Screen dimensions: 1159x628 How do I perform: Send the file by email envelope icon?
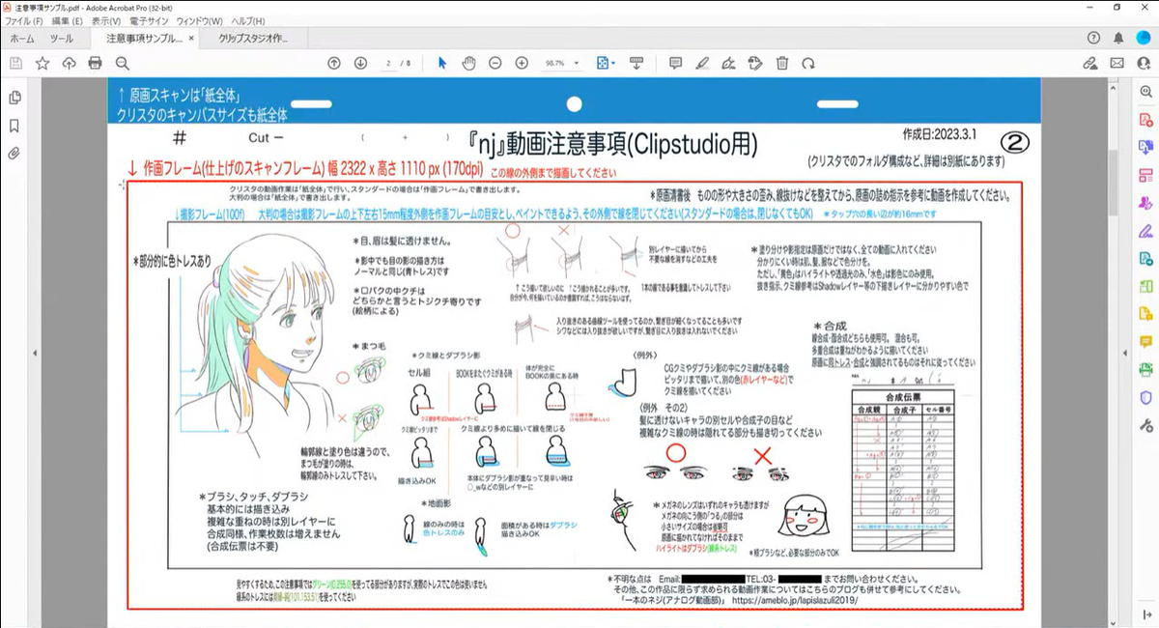pos(1117,63)
